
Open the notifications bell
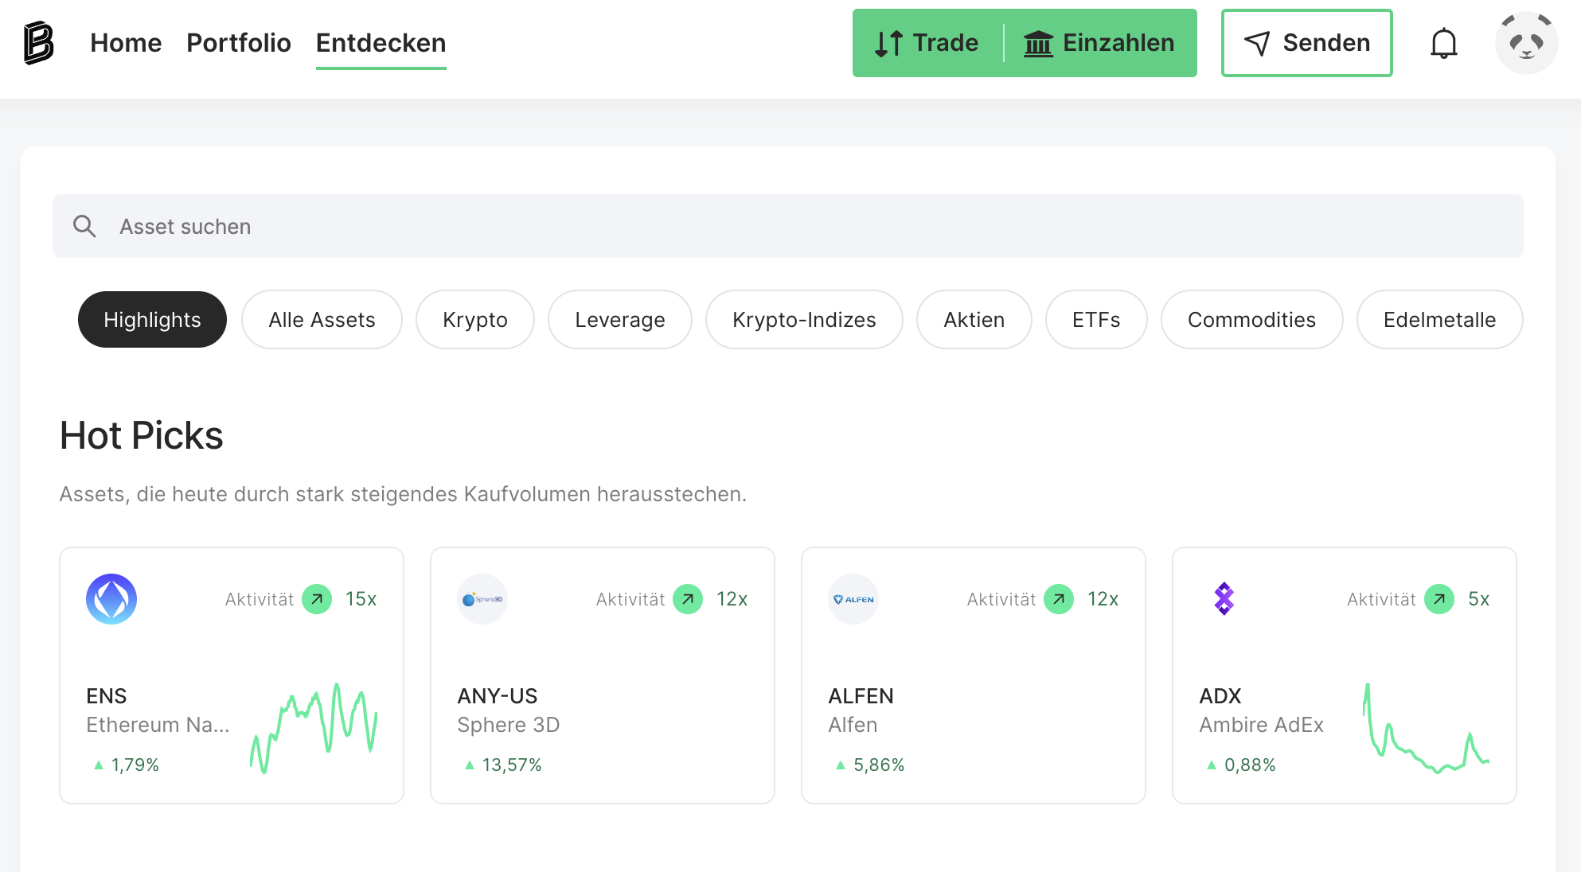[1443, 43]
